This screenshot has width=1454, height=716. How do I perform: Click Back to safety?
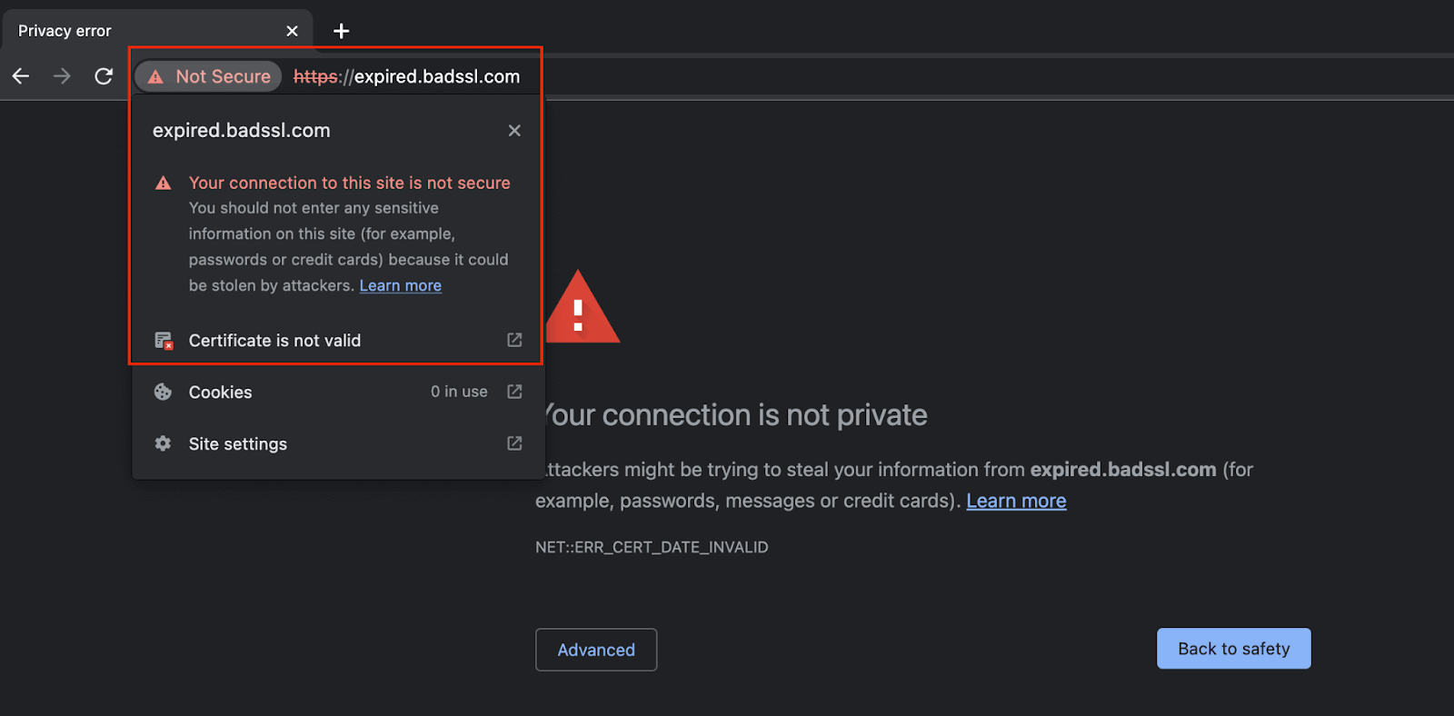[x=1233, y=648]
